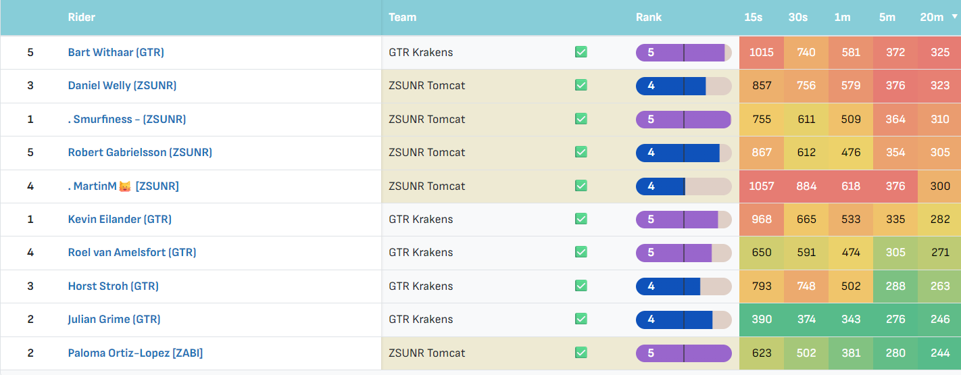This screenshot has width=961, height=375.
Task: Click green checkmark in Smurfiness row
Action: (581, 119)
